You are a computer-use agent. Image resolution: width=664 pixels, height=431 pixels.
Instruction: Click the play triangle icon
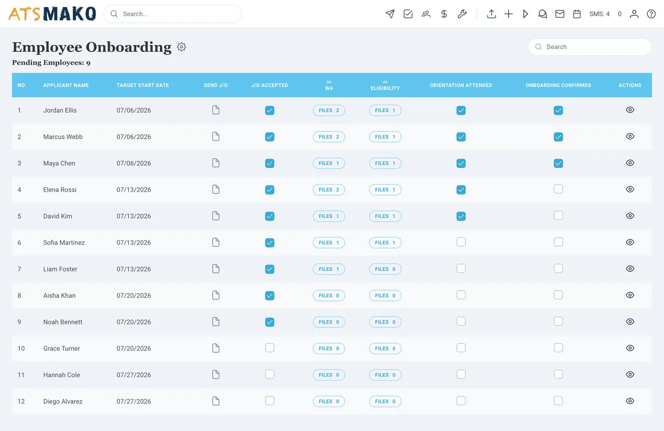coord(526,14)
